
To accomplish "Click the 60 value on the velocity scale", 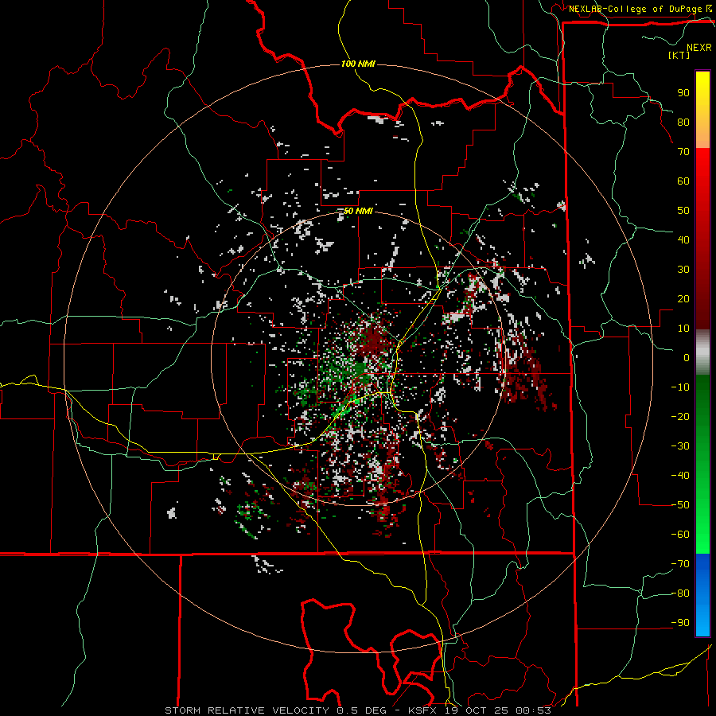I will click(683, 181).
